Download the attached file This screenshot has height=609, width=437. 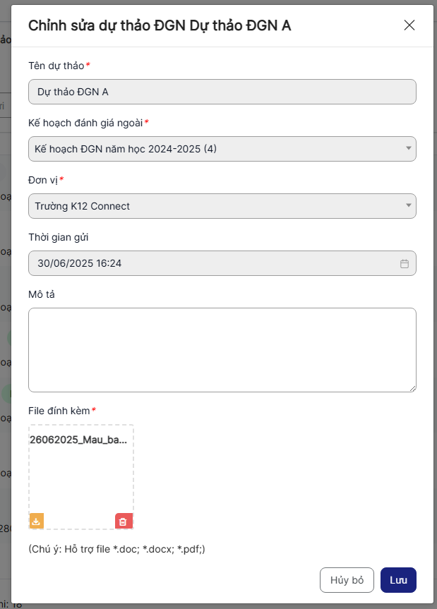37,521
